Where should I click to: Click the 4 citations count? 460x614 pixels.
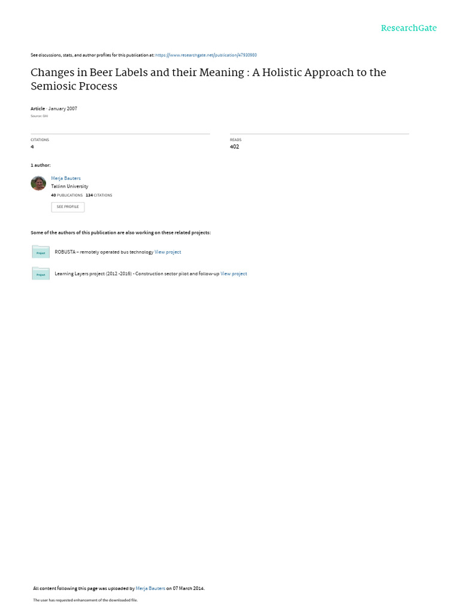point(32,147)
